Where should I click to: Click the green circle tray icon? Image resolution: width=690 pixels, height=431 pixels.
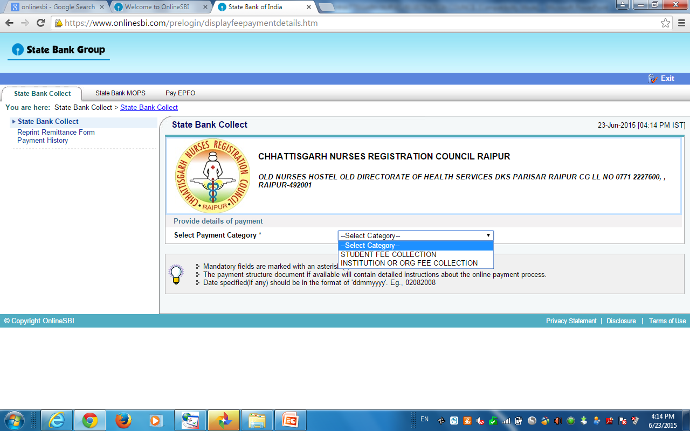tap(571, 420)
